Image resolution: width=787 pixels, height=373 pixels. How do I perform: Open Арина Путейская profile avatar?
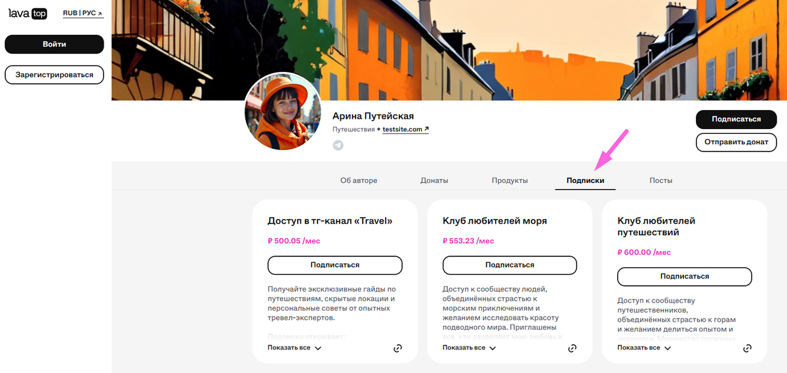coord(283,111)
